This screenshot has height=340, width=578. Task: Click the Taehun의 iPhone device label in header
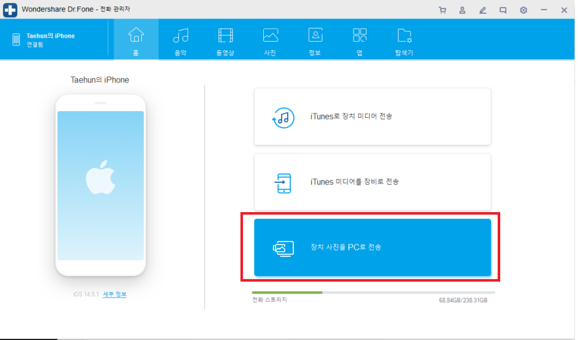[x=50, y=36]
